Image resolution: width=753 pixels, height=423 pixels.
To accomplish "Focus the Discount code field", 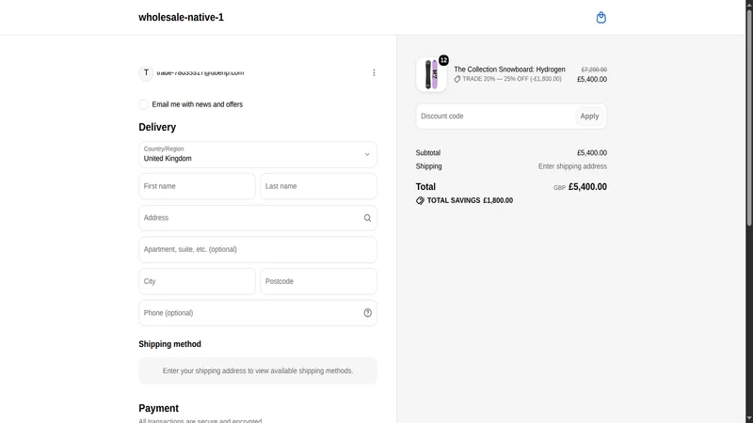I will [496, 116].
